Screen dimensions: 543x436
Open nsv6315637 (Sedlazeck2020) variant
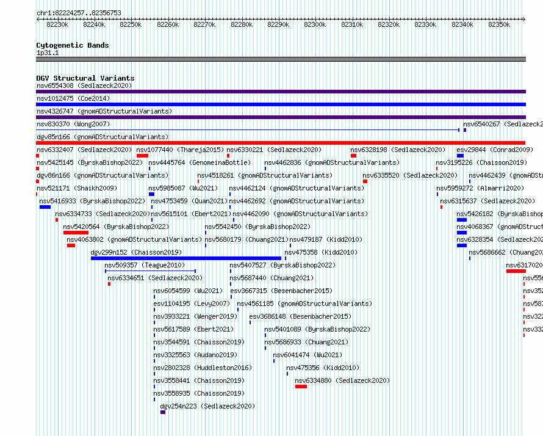[487, 201]
